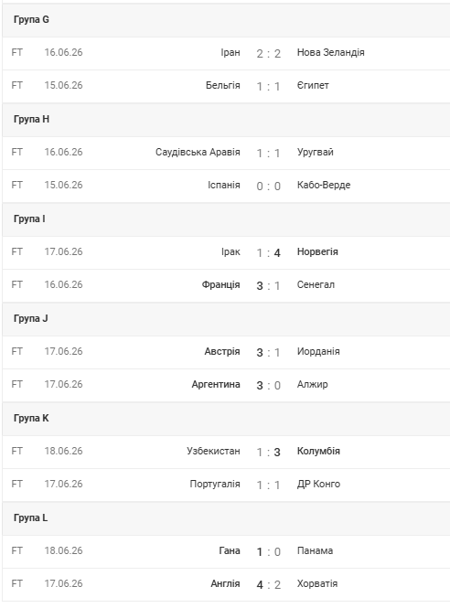The image size is (450, 608).
Task: Click the Гана 1:0 Панама score
Action: [x=269, y=552]
